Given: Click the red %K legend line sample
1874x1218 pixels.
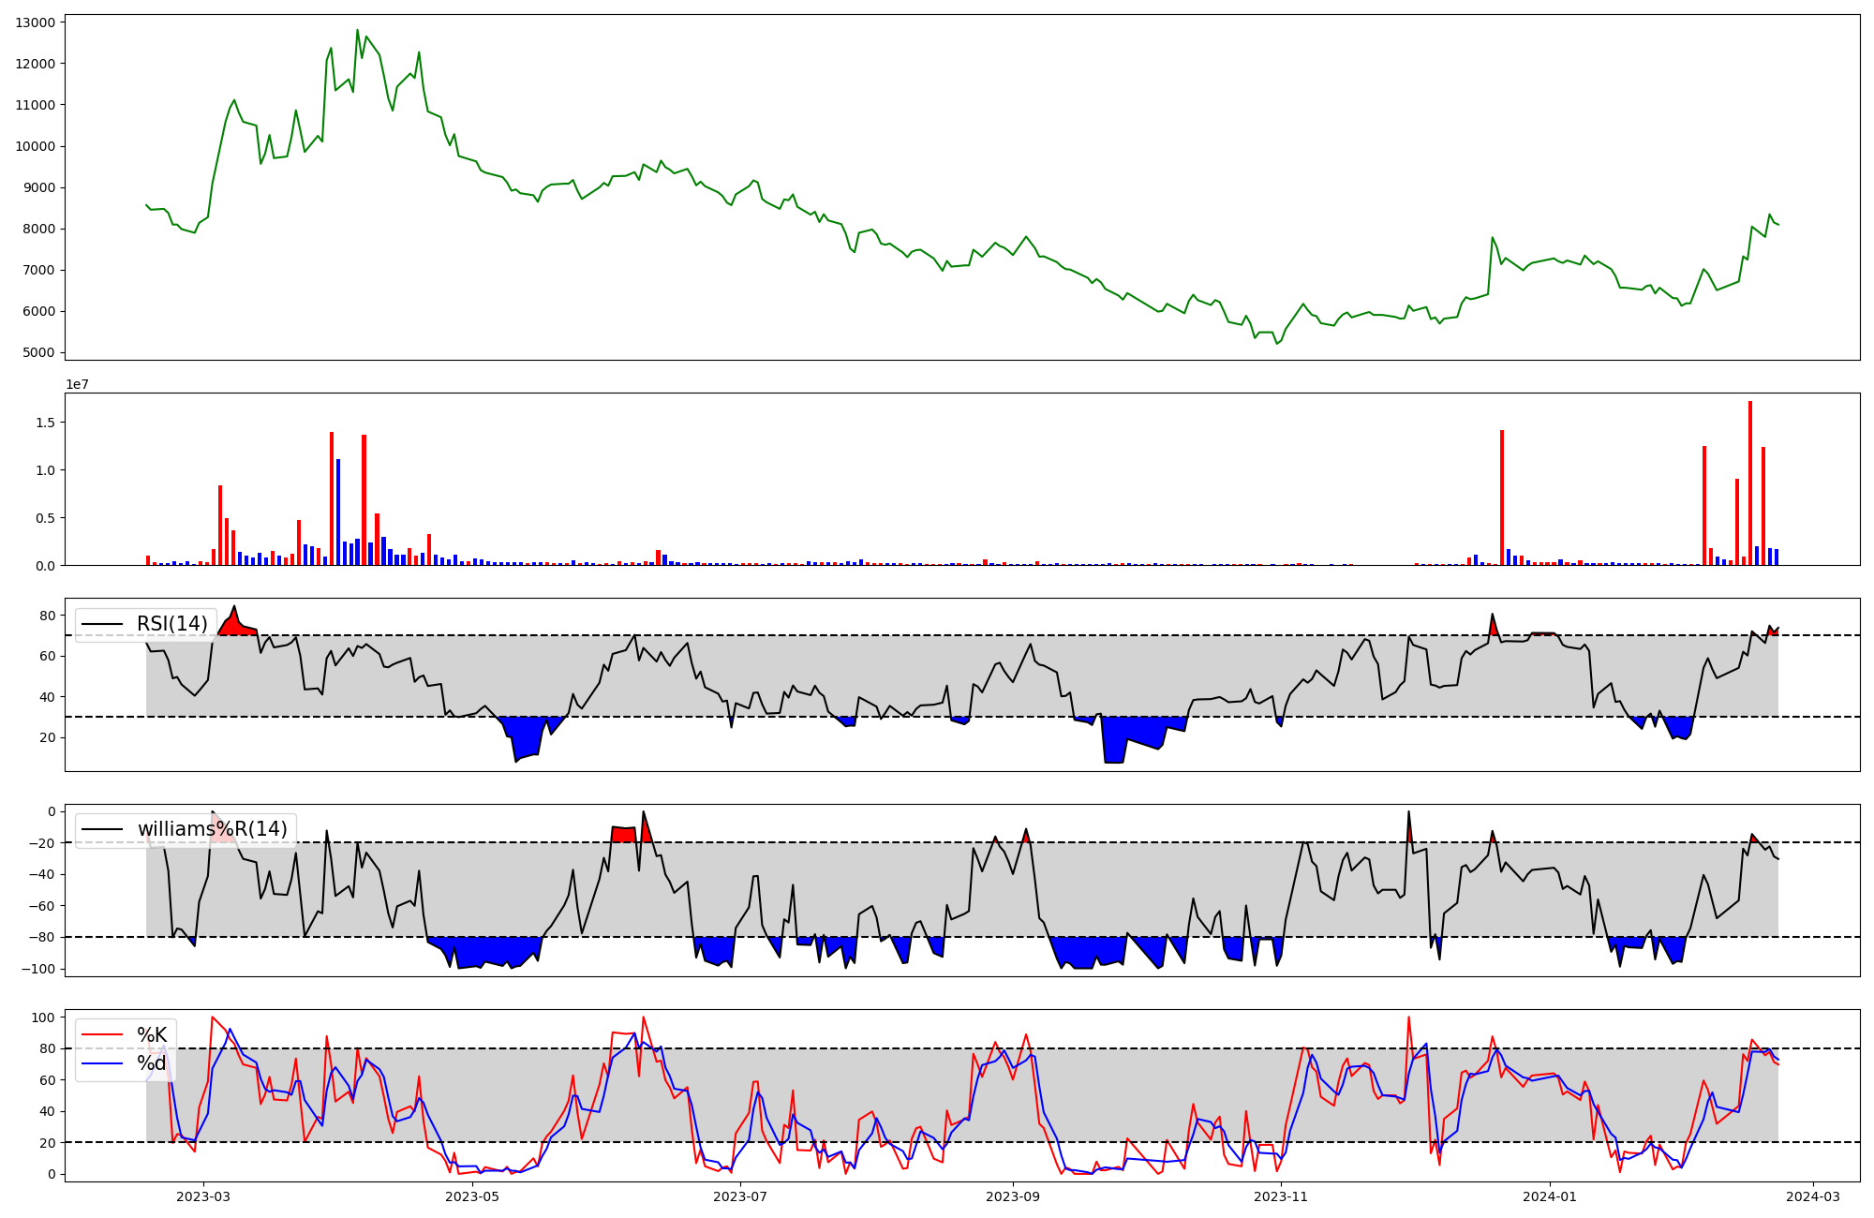Looking at the screenshot, I should point(102,1035).
